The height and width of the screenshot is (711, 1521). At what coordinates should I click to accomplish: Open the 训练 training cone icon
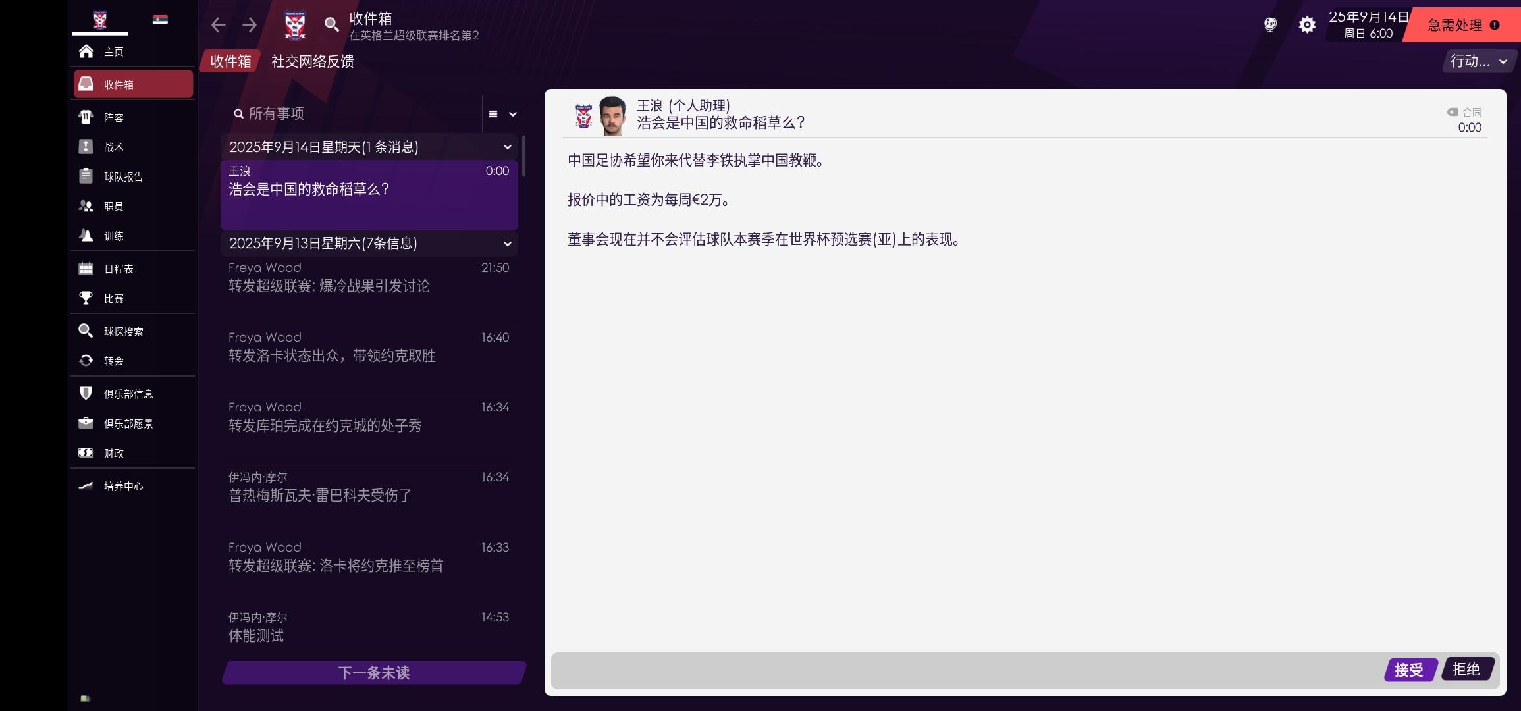(x=86, y=236)
